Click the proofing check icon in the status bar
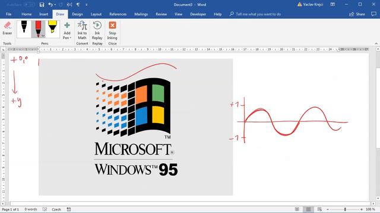The height and width of the screenshot is (213, 380). pyautogui.click(x=45, y=209)
